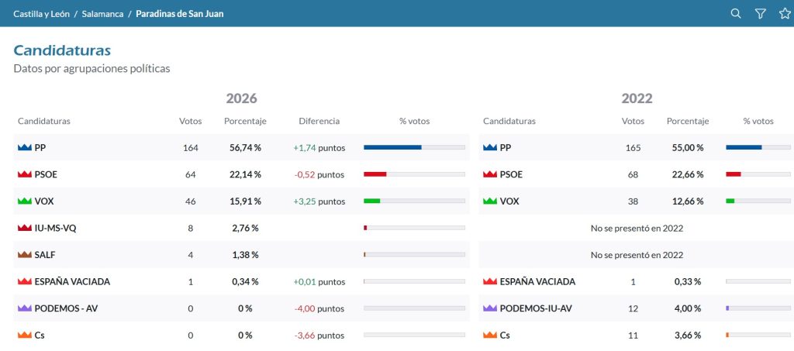Open the search magnifier icon
This screenshot has height=351, width=794.
point(736,14)
